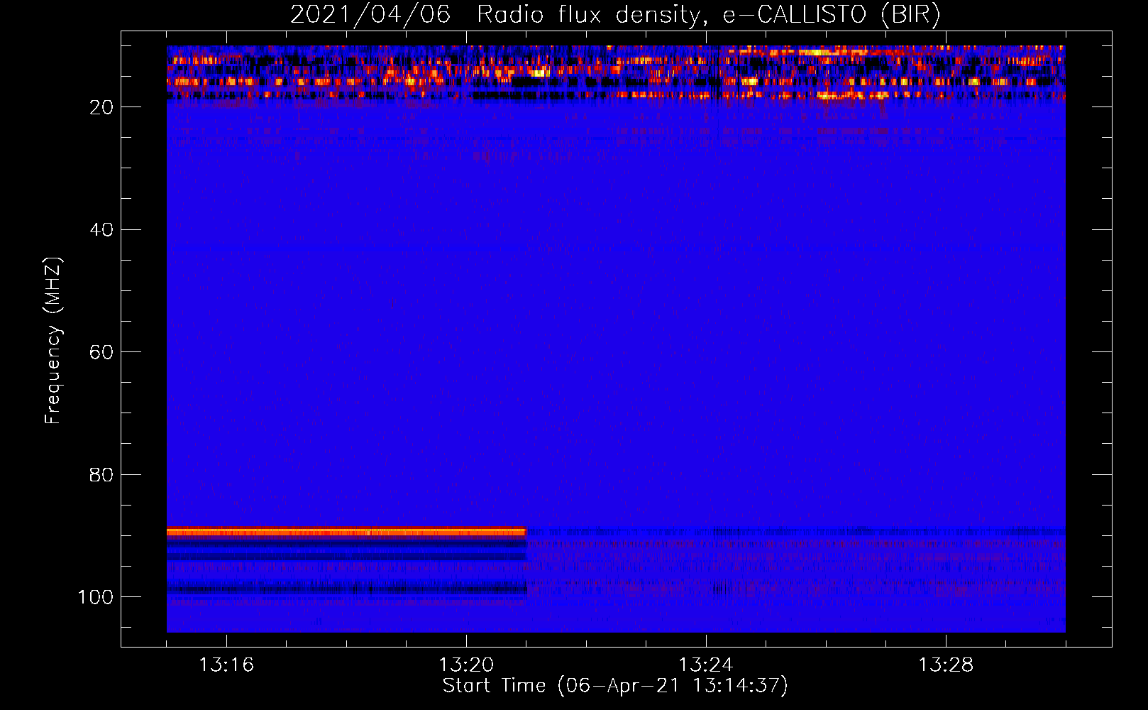Click the "Start Time (06-Apr-21 13:14:37)" label

[615, 686]
